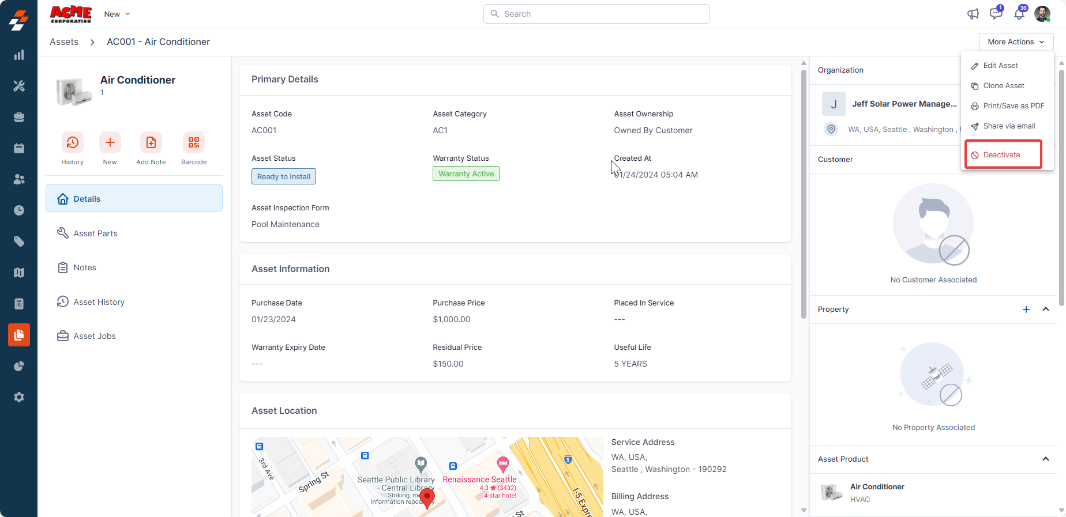Open the New dropdown in header
Screen dimensions: 1066x517
click(x=117, y=14)
